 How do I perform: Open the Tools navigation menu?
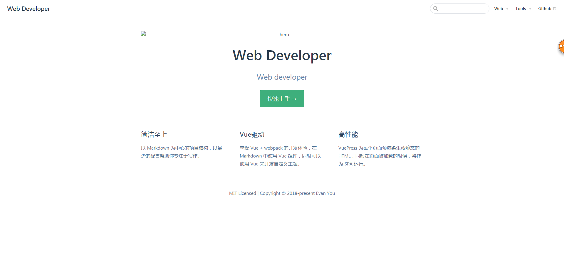523,9
